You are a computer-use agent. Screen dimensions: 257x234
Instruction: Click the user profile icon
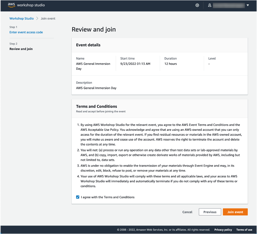click(209, 5)
